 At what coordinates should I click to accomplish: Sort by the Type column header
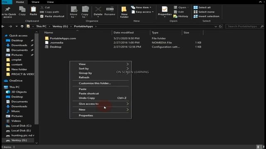tap(155, 32)
